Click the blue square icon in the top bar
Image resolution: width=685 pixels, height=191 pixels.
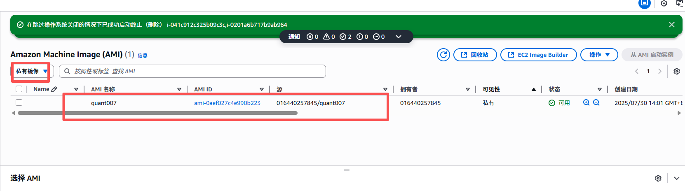645,3
